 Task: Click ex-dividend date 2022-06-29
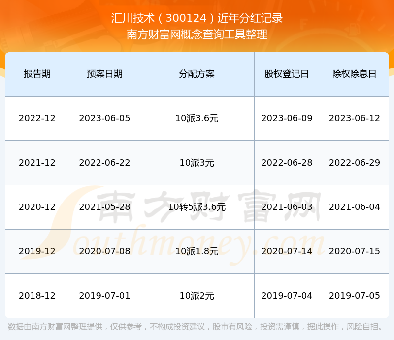pos(354,163)
